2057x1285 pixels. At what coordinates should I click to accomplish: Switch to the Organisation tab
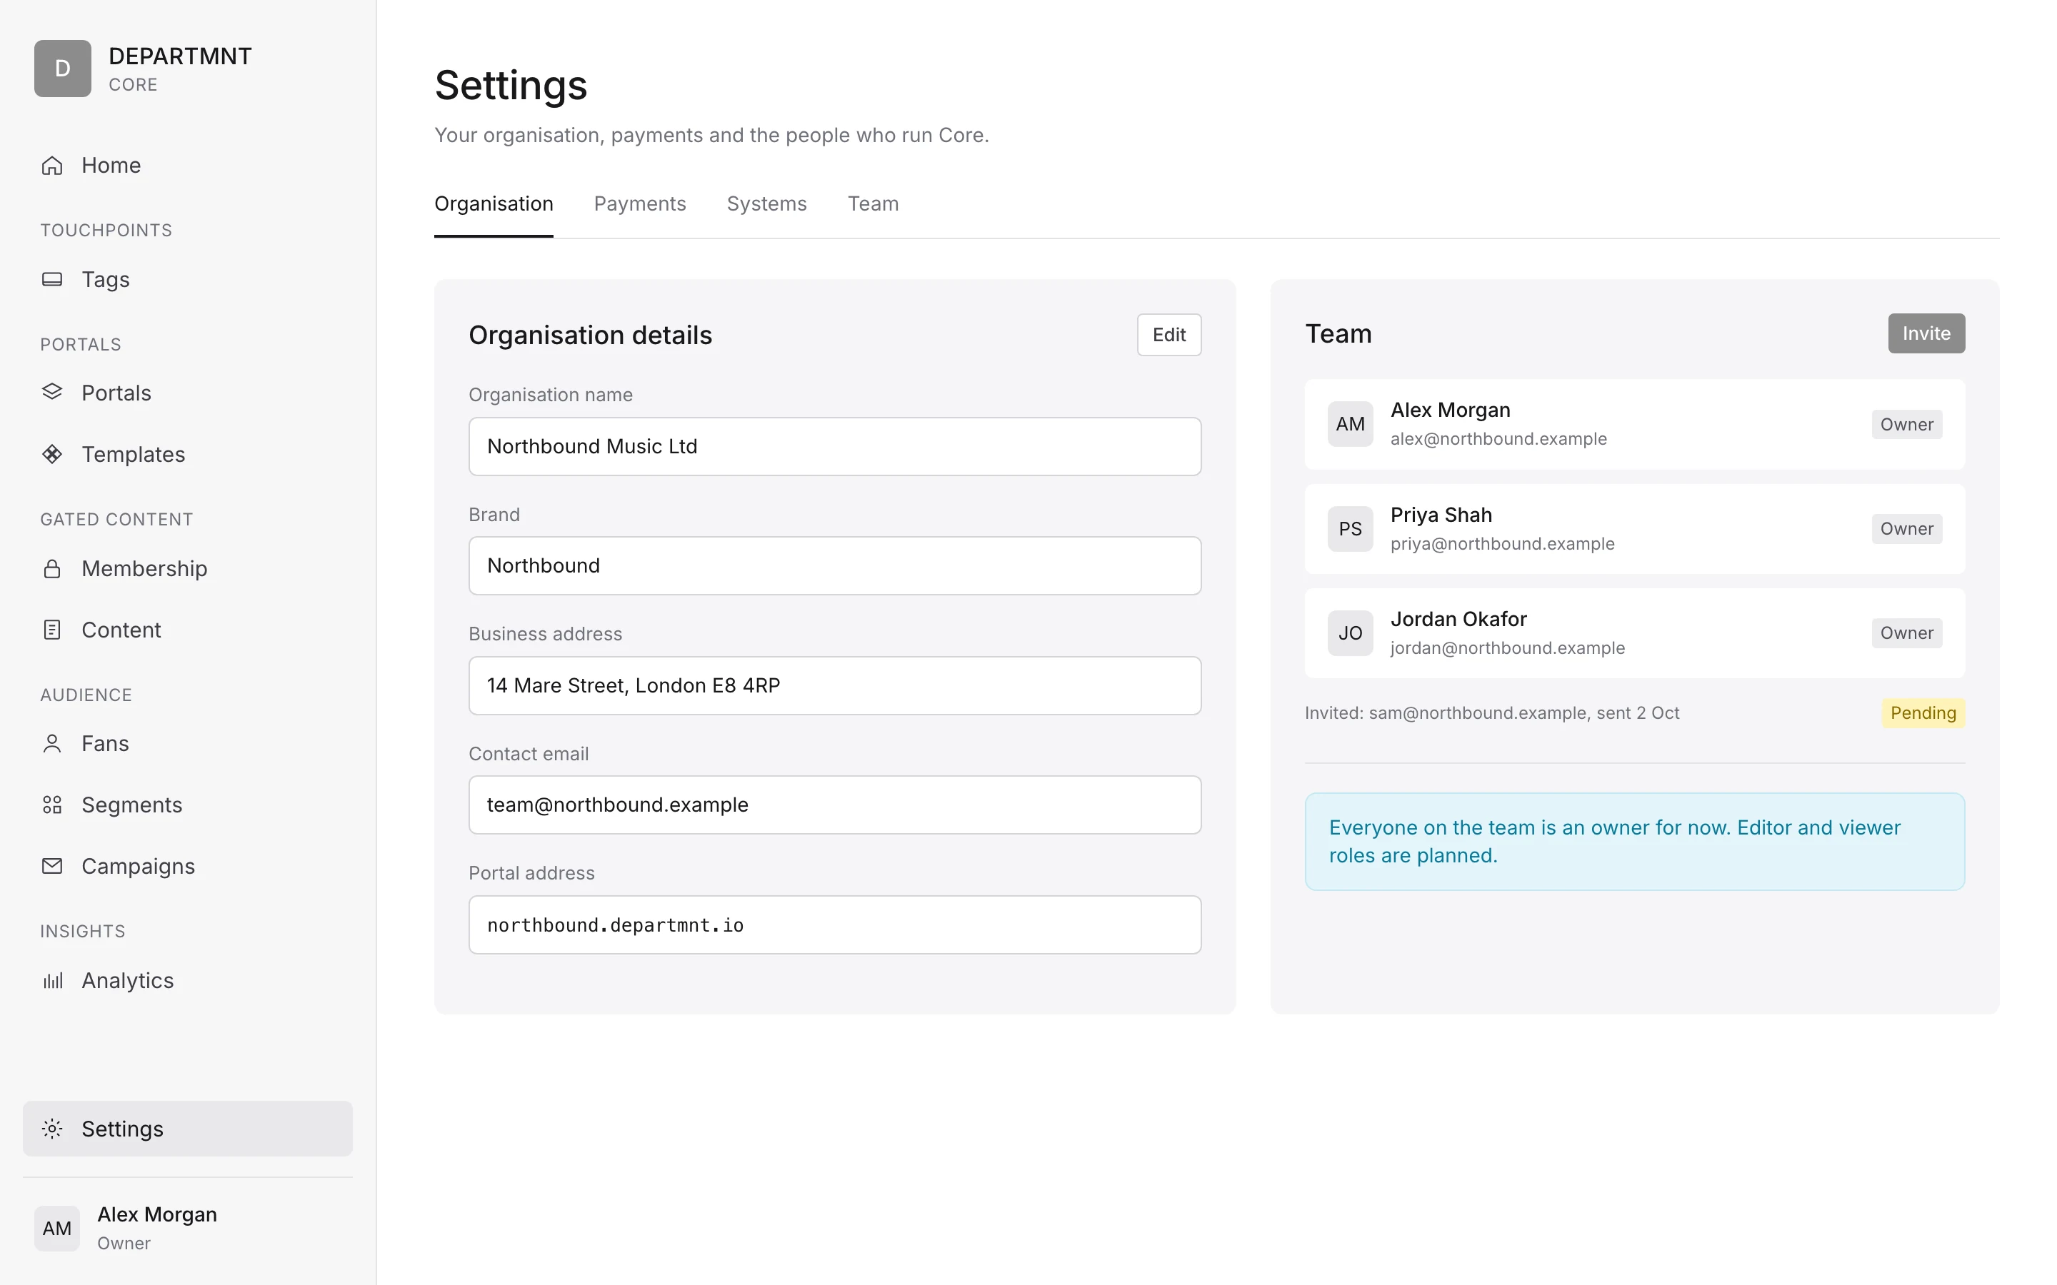click(x=494, y=204)
